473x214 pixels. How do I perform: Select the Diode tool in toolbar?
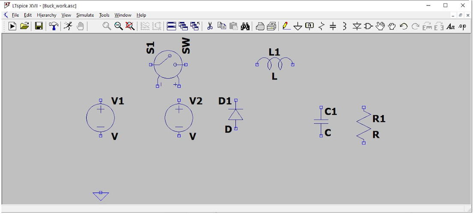coord(356,27)
